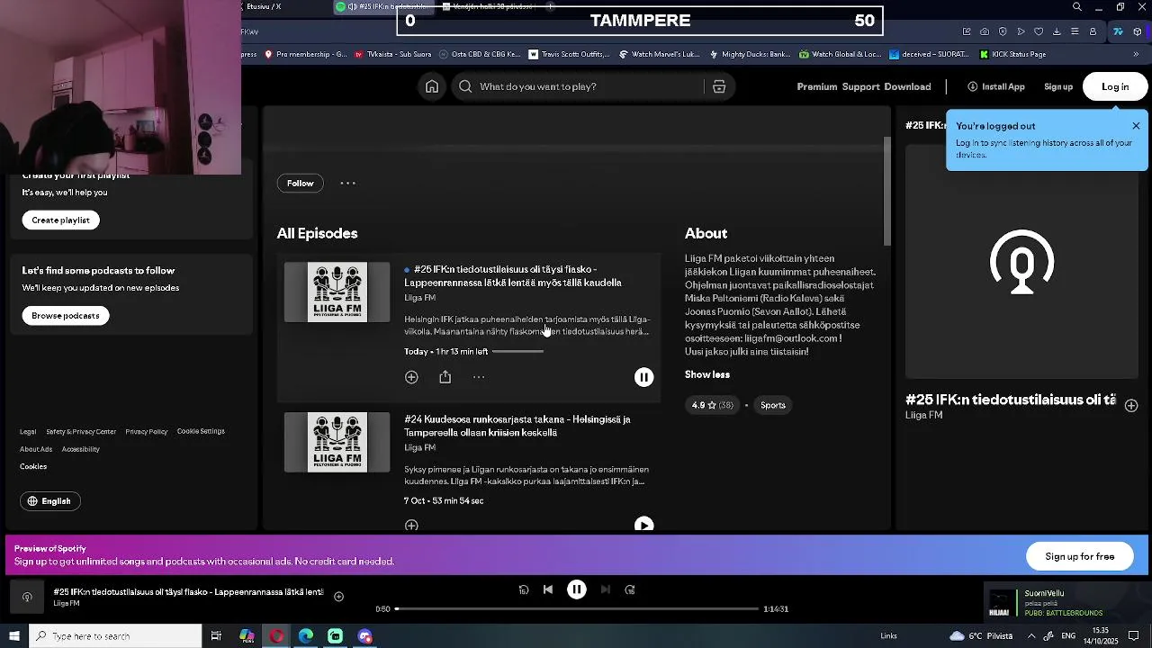Screen dimensions: 1152x648
Task: Add episode #24 to Your Episodes
Action: pos(411,526)
